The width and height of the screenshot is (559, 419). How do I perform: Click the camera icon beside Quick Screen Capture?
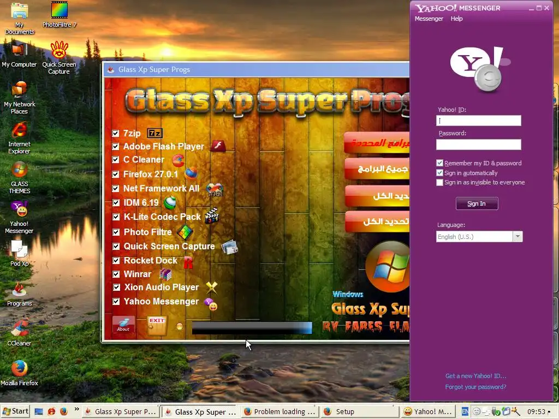pyautogui.click(x=230, y=247)
